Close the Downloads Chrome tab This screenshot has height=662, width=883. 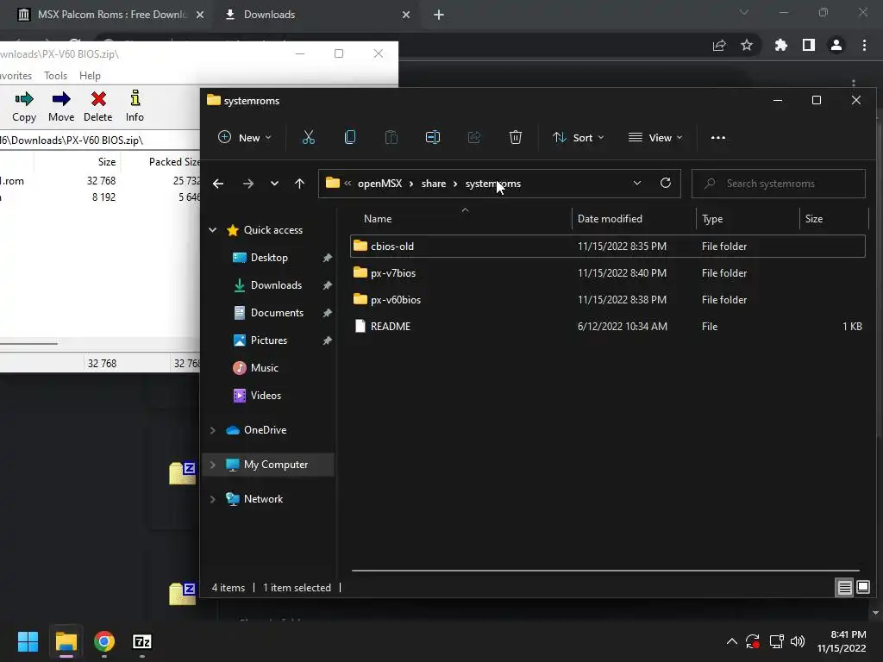point(406,15)
